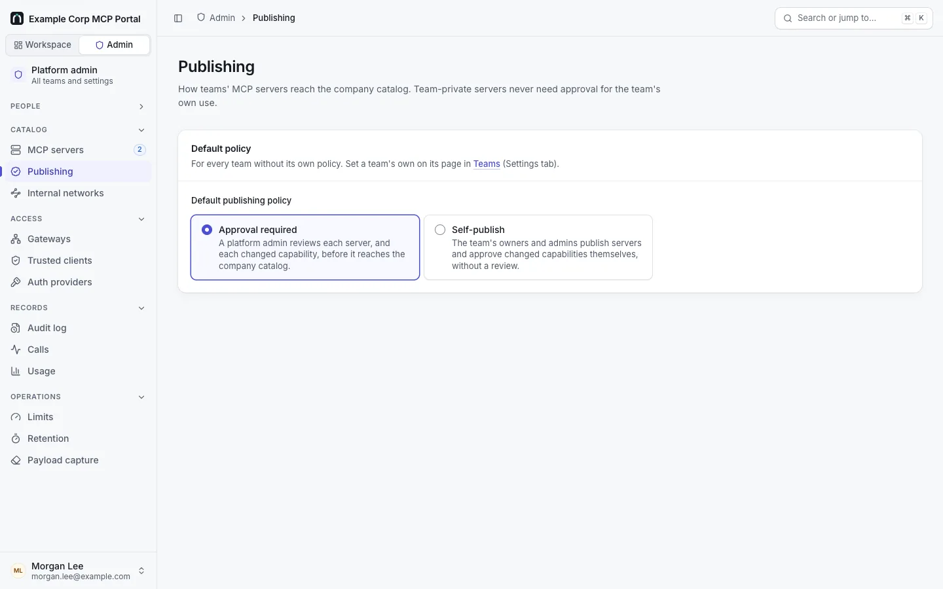Click the Publishing page heading
This screenshot has width=943, height=589.
coord(216,67)
